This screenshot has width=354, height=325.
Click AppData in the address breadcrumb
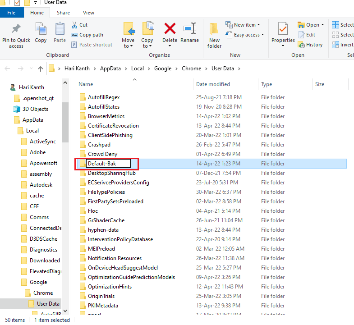[110, 69]
